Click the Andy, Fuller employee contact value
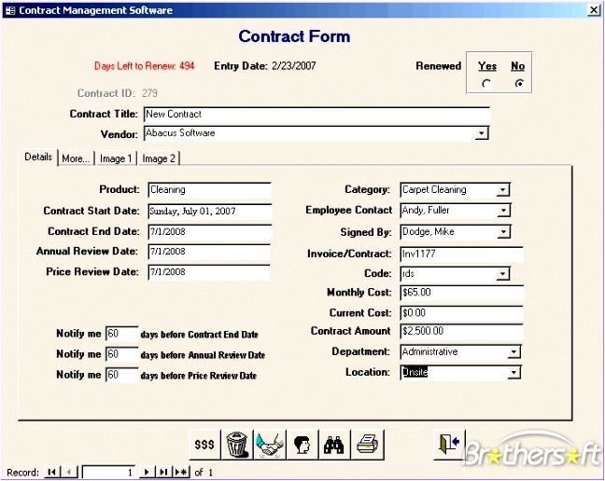 426,211
